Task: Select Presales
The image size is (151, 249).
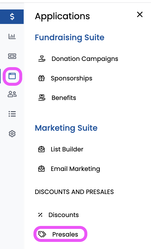Action: tap(60, 234)
